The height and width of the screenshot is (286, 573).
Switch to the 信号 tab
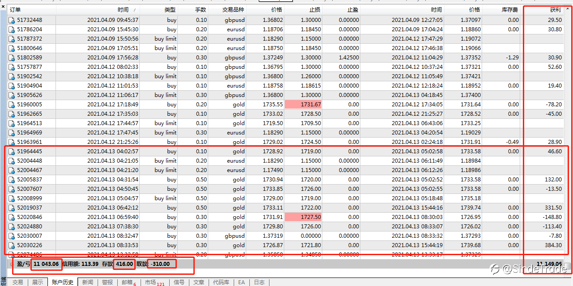tap(179, 282)
